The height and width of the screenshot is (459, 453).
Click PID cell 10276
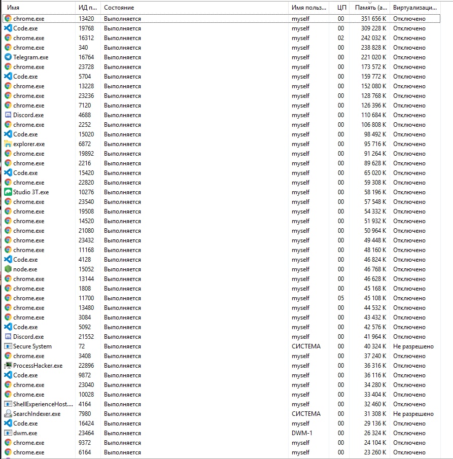click(x=86, y=192)
